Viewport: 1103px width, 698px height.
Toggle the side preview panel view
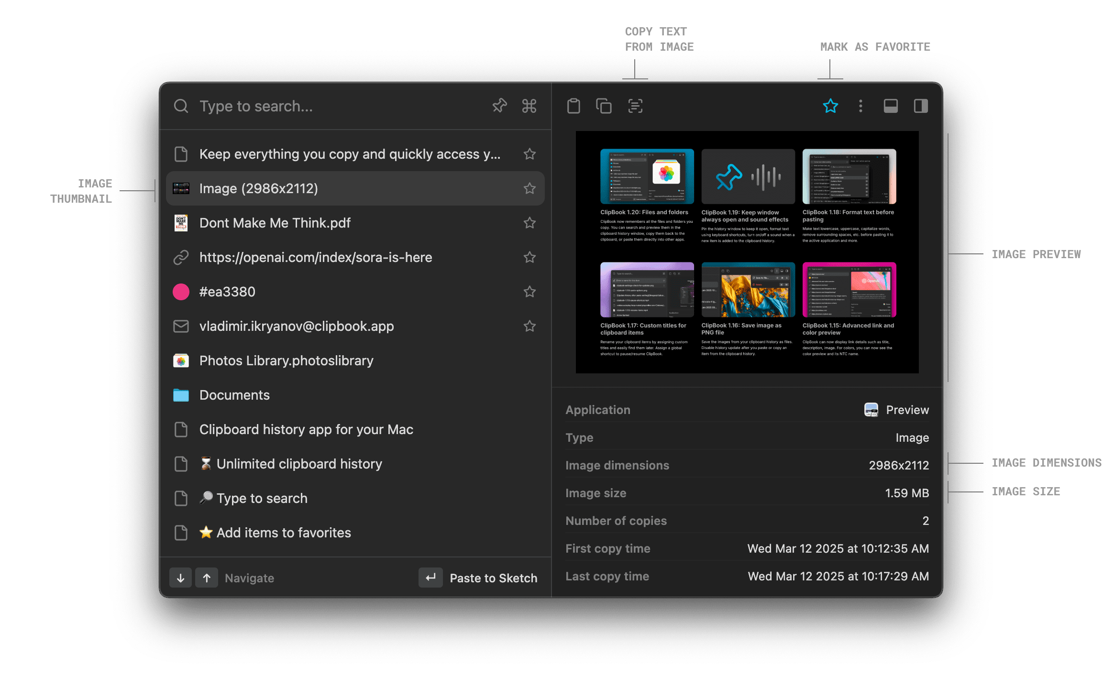click(920, 106)
